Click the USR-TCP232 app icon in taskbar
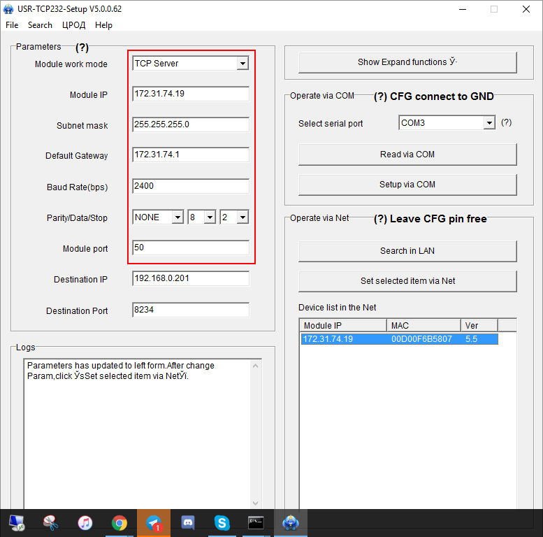Screen dimensions: 543x537 coord(289,522)
